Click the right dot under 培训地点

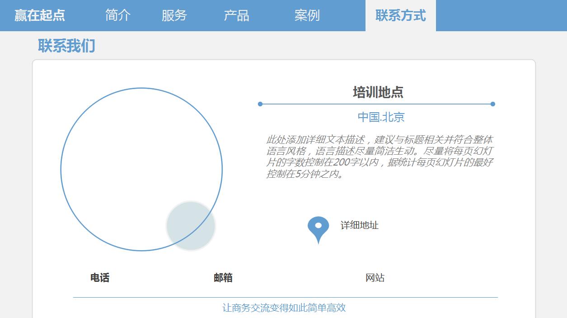tap(493, 104)
